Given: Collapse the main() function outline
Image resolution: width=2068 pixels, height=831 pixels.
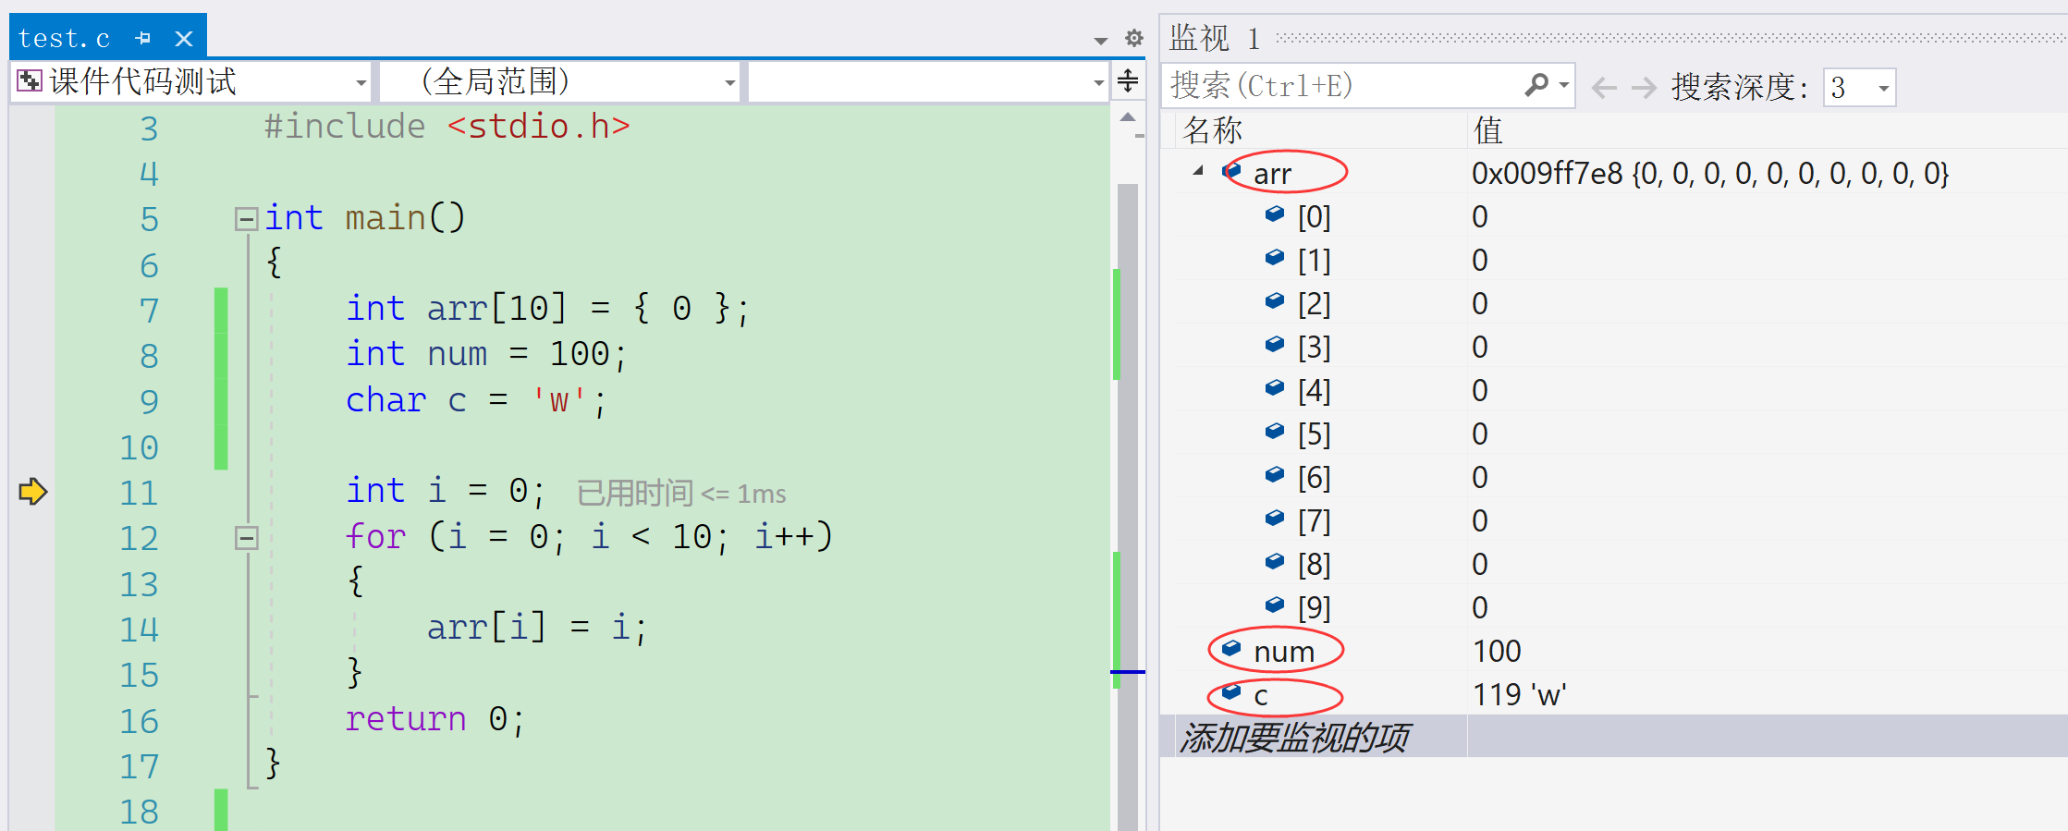Looking at the screenshot, I should [x=246, y=219].
